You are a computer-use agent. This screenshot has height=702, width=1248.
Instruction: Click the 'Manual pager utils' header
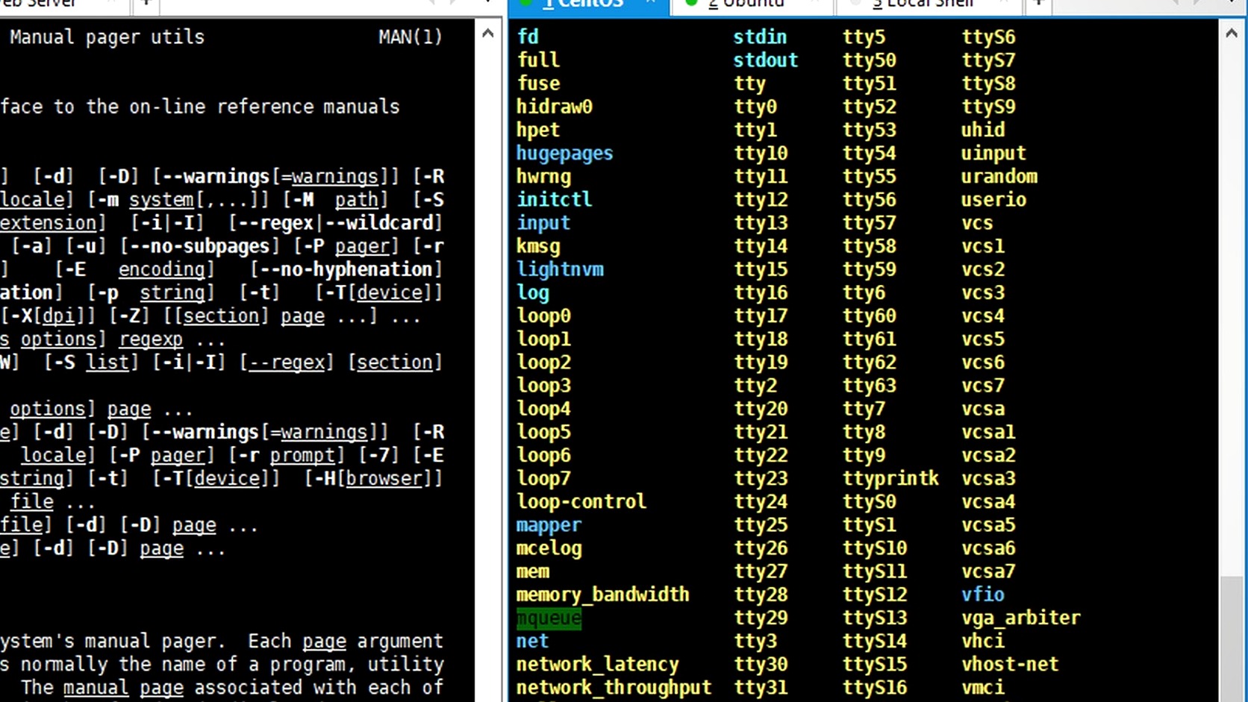(x=107, y=37)
